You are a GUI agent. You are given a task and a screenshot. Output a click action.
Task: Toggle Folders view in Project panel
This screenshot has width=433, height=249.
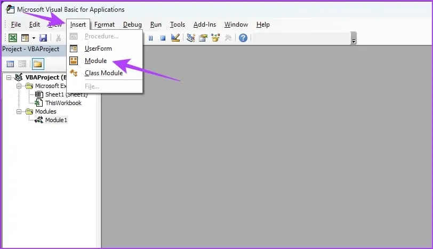38,64
